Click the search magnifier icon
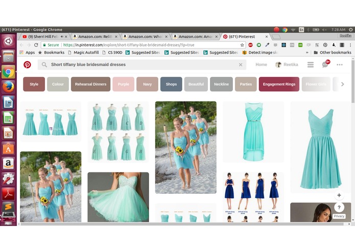This screenshot has height=252, width=355. tap(44, 65)
